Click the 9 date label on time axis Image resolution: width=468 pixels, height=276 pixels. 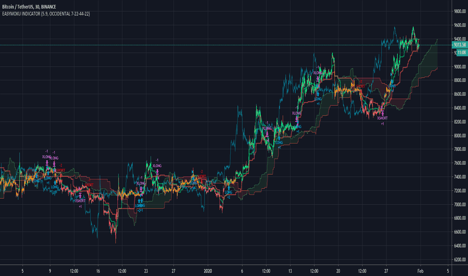[x=50, y=271]
